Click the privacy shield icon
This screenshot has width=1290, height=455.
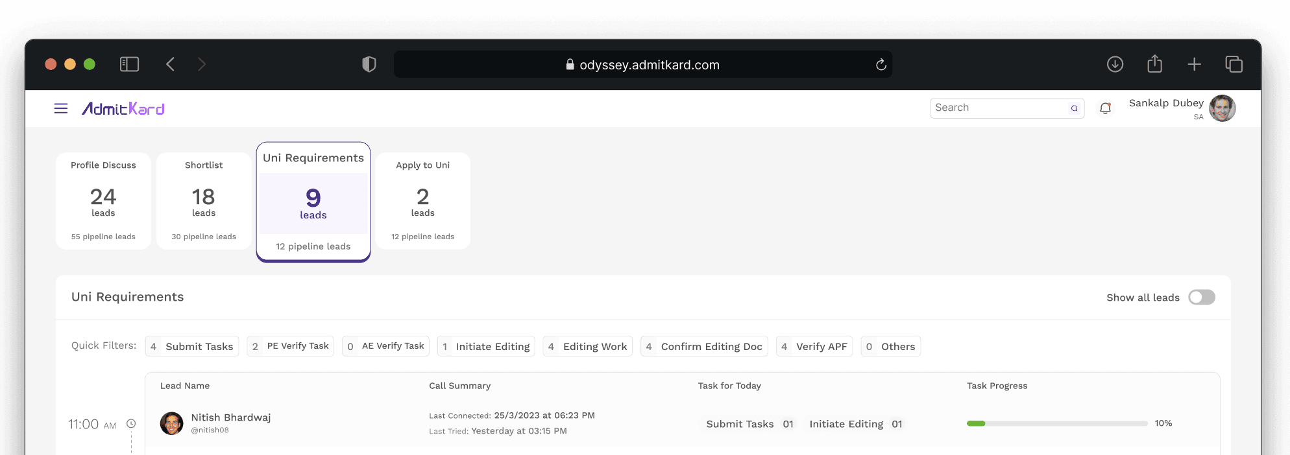(369, 64)
